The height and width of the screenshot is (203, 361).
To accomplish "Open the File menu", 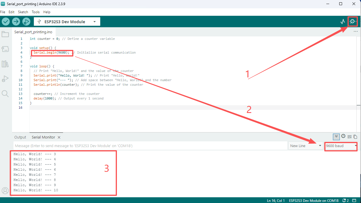I will point(3,12).
